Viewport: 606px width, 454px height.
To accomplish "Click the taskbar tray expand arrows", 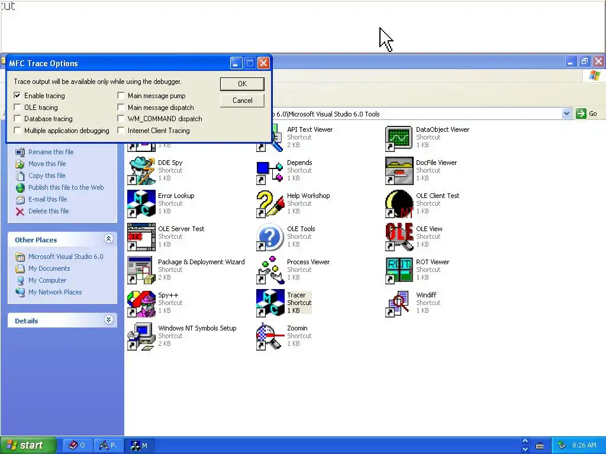I will point(525,445).
